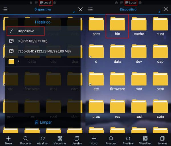Tap Atualizar in the left screen's bottom bar
This screenshot has width=171, height=146.
pyautogui.click(x=43, y=140)
